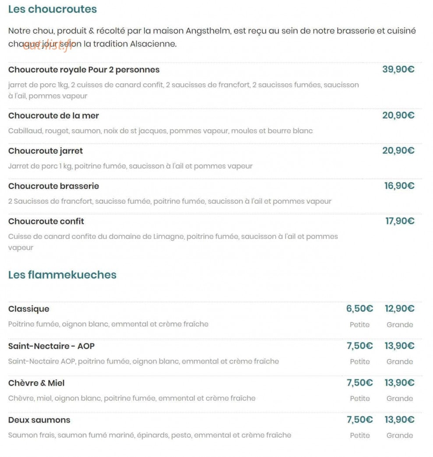The image size is (433, 457).
Task: Click the Deux saumons item title
Action: pos(39,420)
